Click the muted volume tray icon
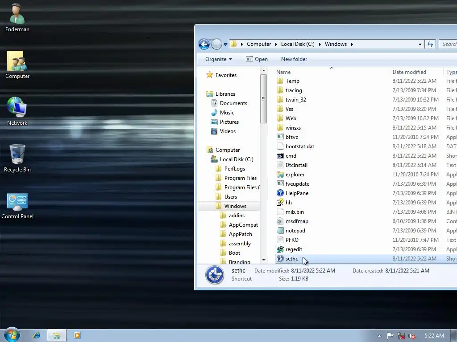The width and height of the screenshot is (457, 342). (x=412, y=336)
